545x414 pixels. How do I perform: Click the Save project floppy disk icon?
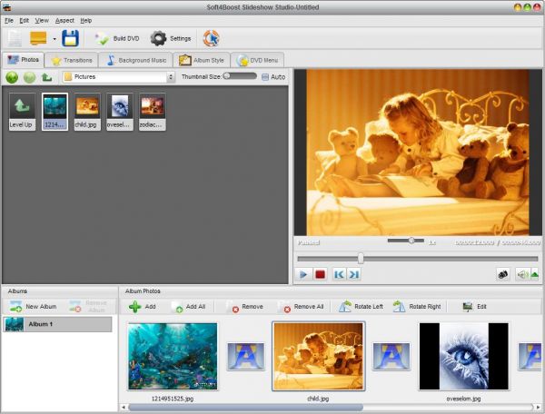(70, 38)
